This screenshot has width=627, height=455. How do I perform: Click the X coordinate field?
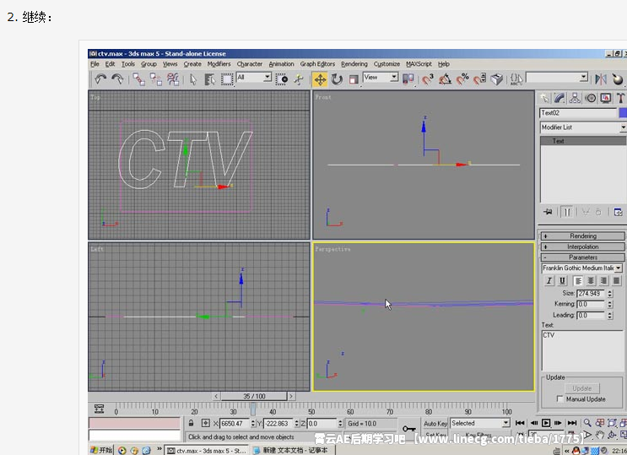pos(235,424)
